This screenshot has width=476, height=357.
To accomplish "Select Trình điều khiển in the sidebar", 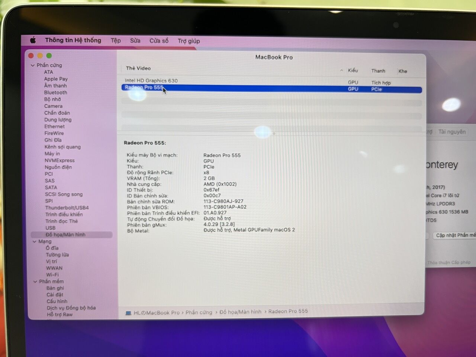I will 64,214.
